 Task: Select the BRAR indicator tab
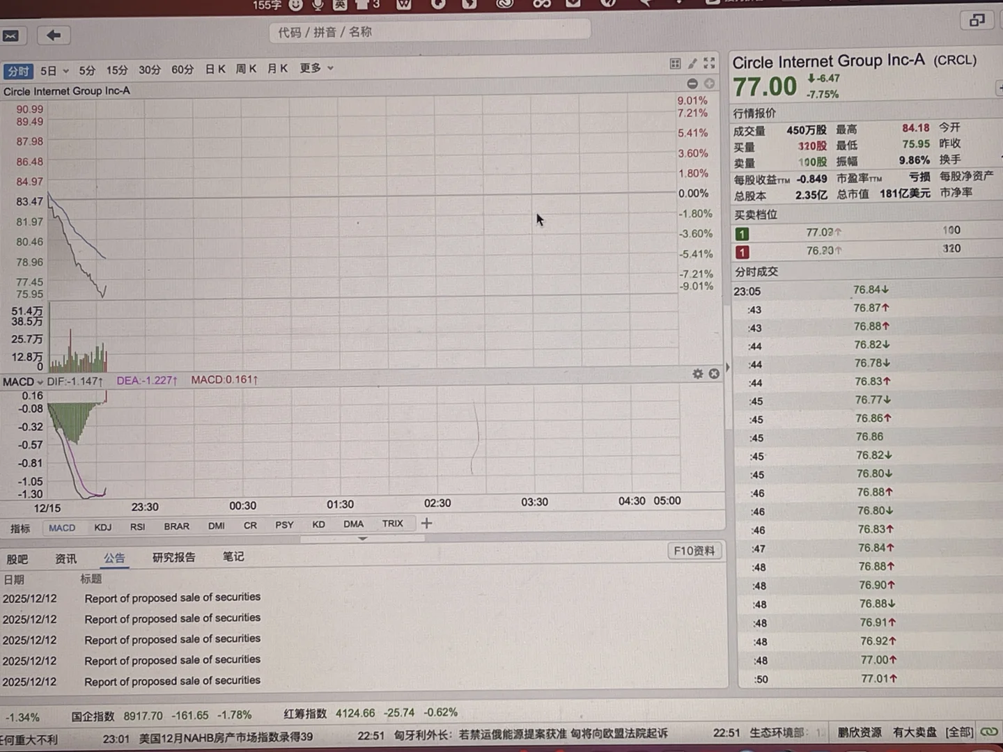177,526
